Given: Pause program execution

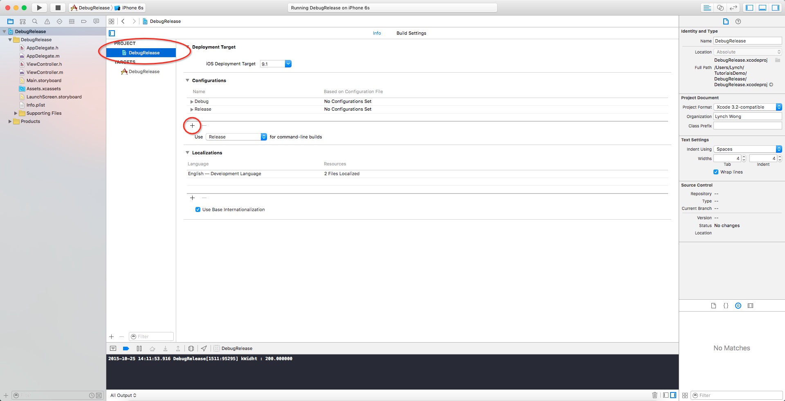Looking at the screenshot, I should [x=139, y=348].
